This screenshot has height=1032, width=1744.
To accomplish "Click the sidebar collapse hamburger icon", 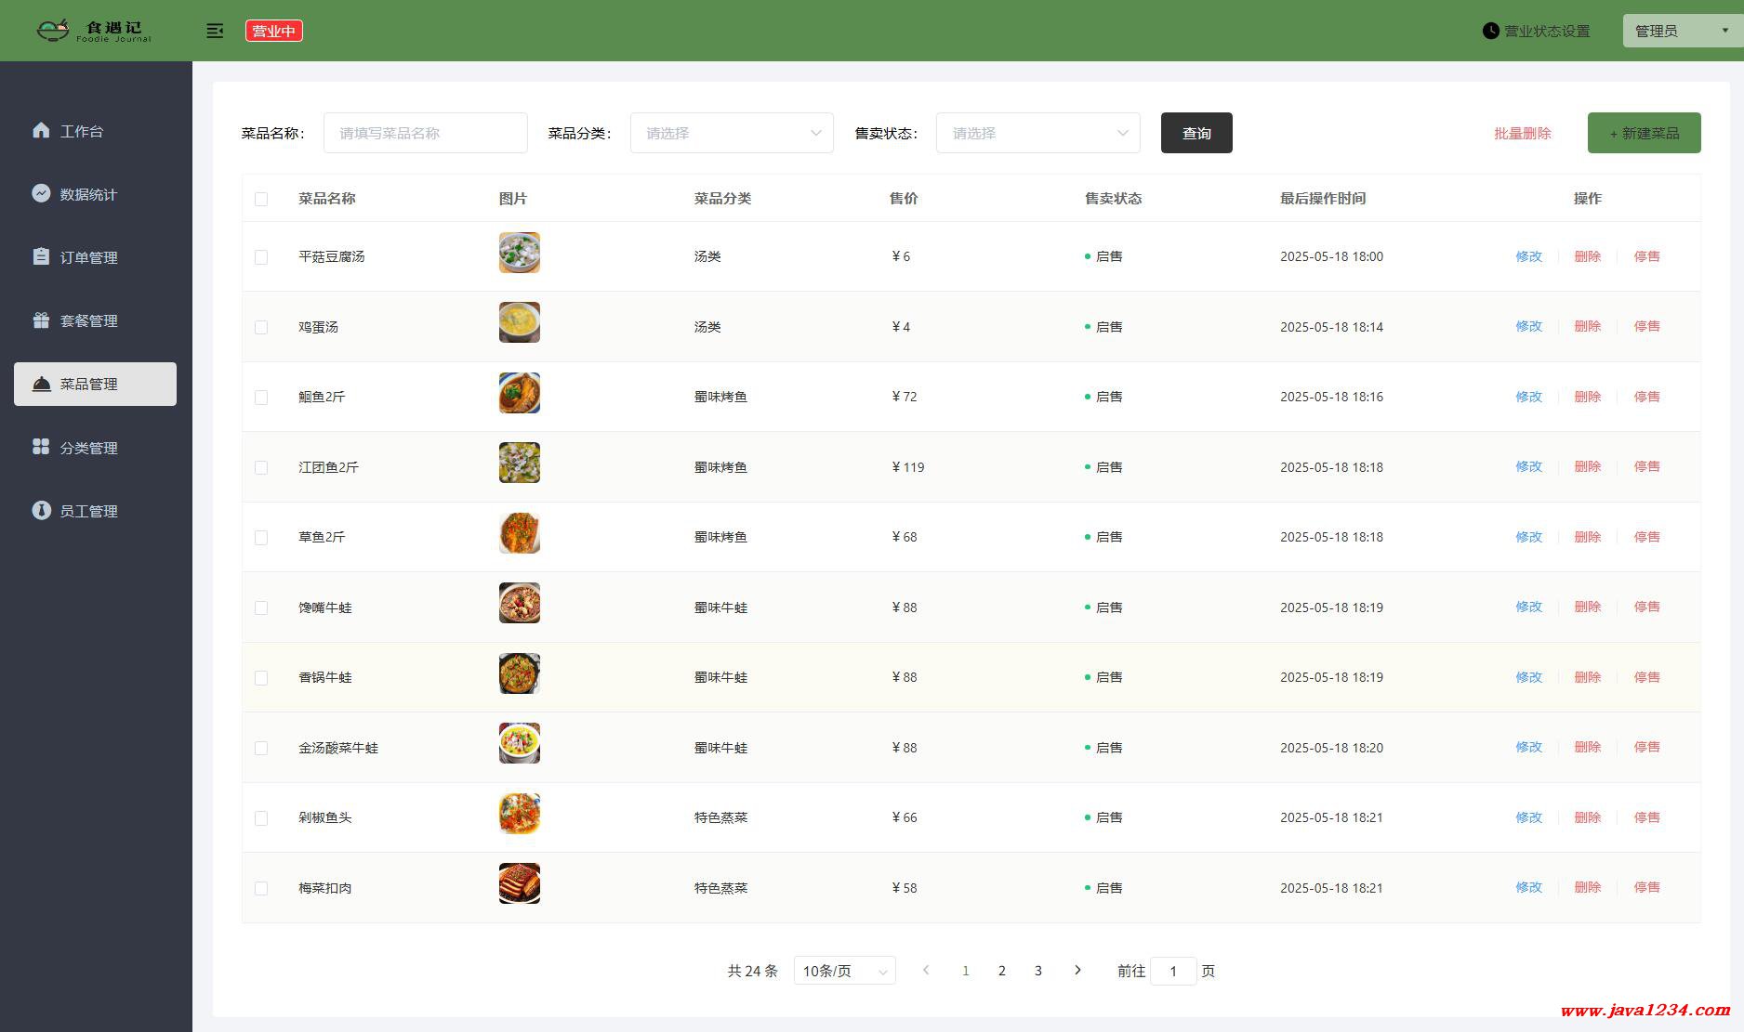I will click(215, 31).
